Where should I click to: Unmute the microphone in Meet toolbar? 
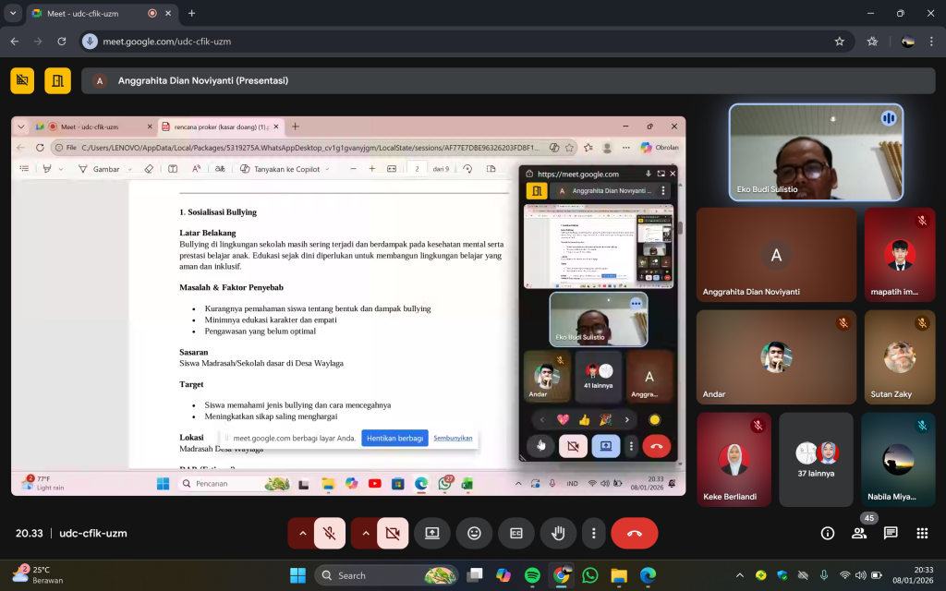330,534
